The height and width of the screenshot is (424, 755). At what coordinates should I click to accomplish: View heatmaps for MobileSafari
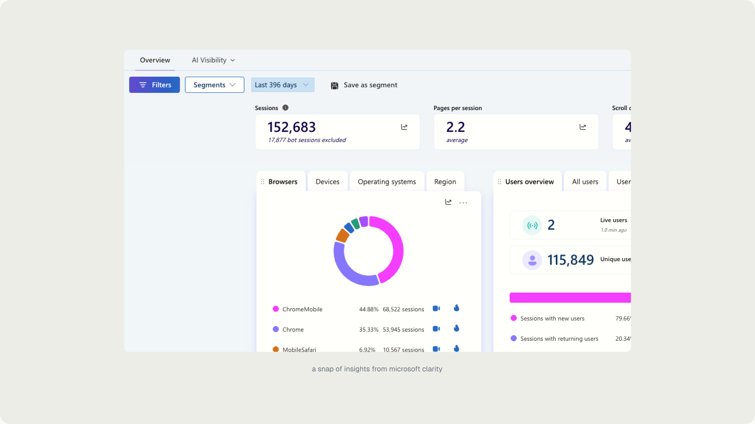[x=456, y=348]
